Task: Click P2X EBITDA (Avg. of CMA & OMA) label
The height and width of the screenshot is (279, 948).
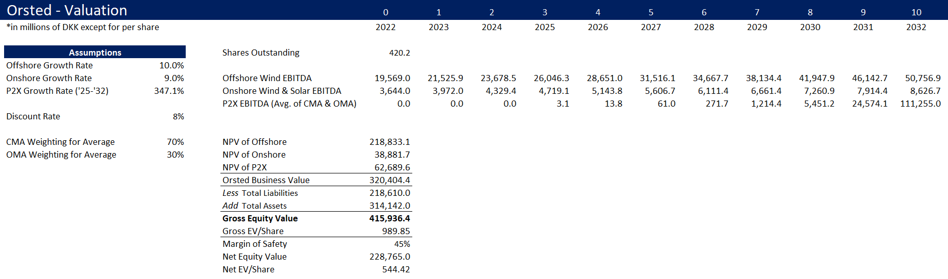Action: [289, 104]
